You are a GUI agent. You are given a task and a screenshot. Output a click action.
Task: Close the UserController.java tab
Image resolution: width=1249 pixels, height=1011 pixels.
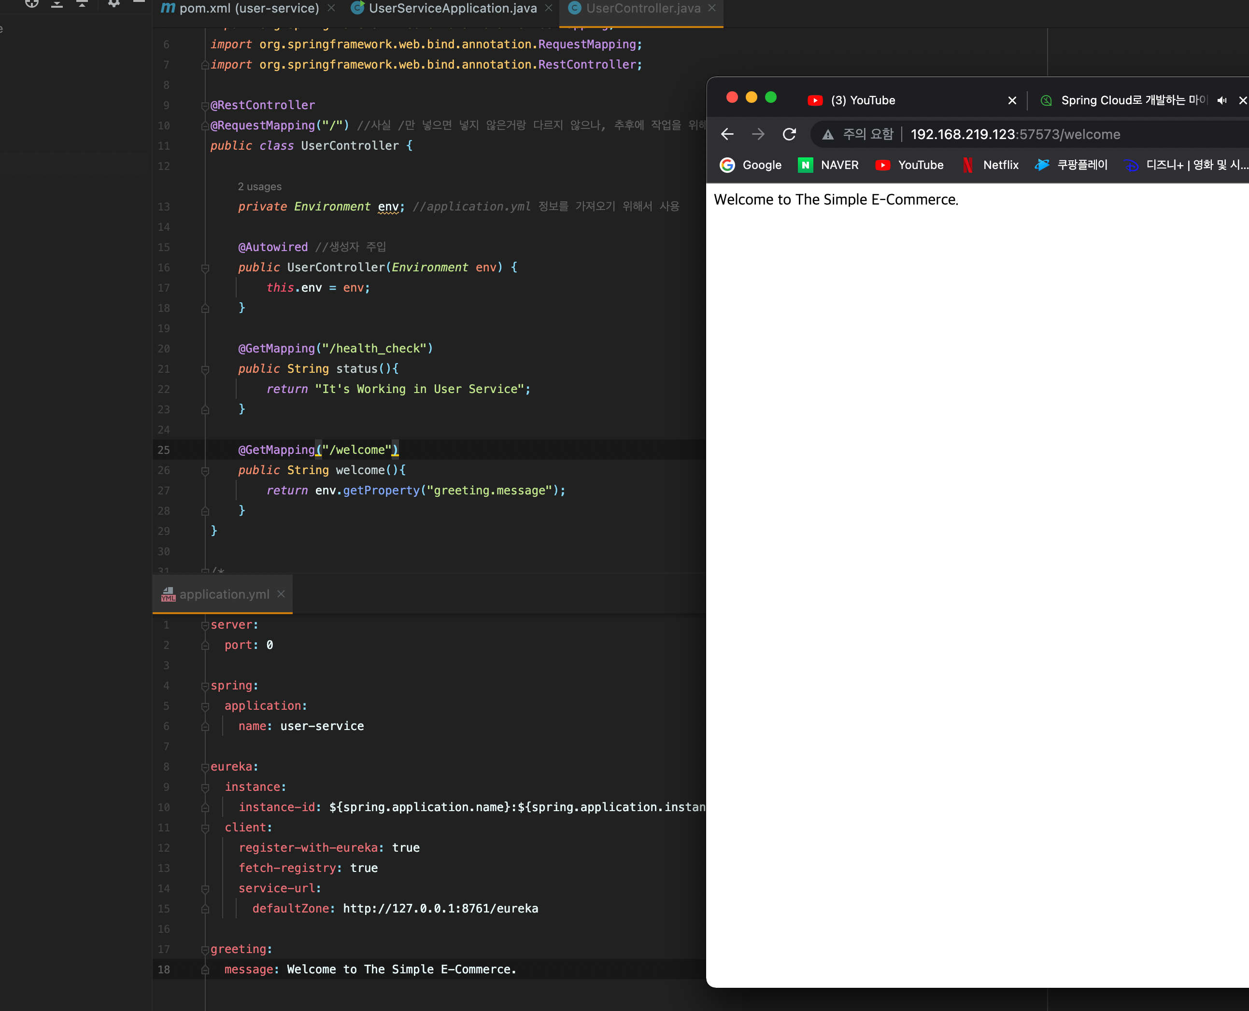tap(712, 8)
